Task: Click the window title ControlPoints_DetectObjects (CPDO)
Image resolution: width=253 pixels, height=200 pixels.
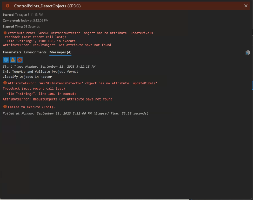Action: click(x=47, y=6)
